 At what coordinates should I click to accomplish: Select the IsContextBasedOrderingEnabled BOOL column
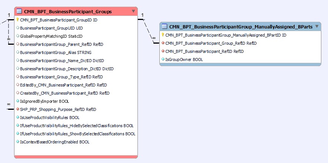tap(54, 142)
